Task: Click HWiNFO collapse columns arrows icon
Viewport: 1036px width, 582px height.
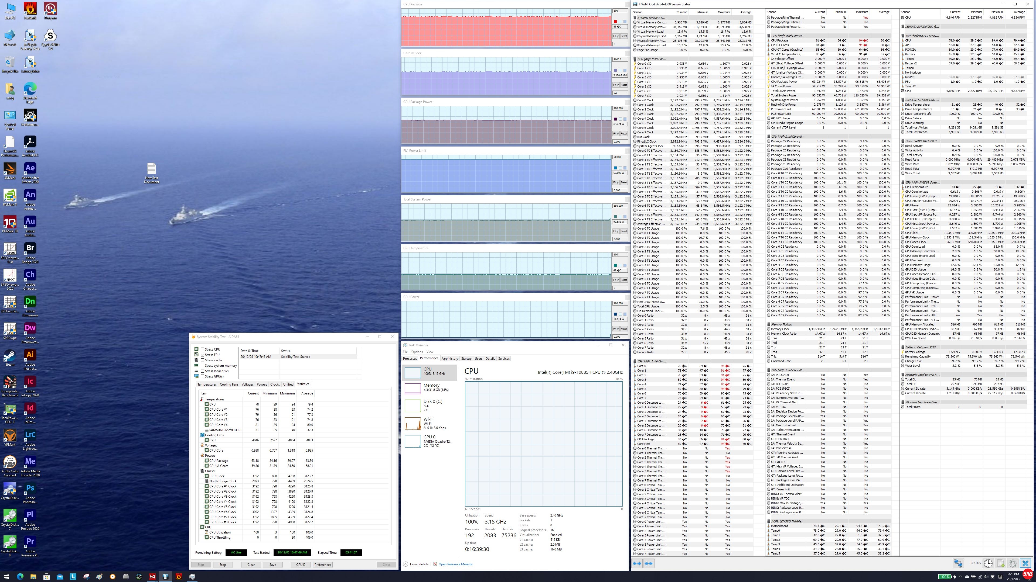Action: tap(648, 563)
